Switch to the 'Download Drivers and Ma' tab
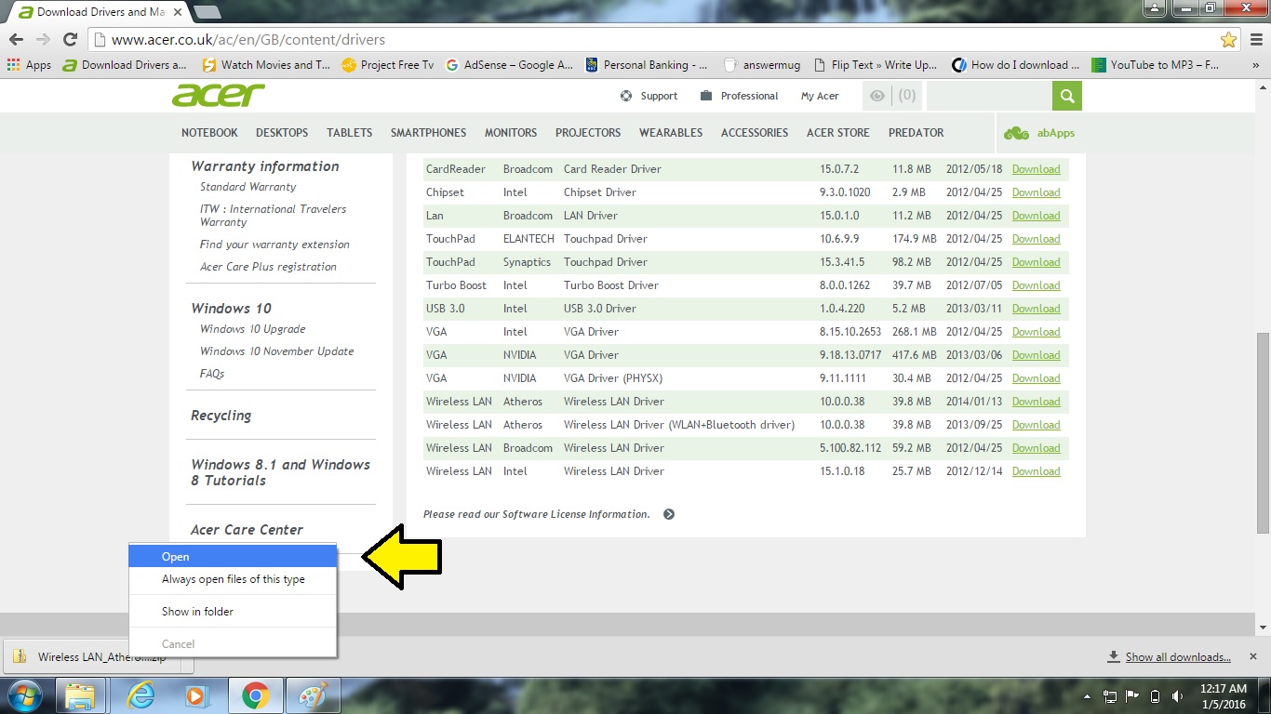The width and height of the screenshot is (1271, 714). 98,12
